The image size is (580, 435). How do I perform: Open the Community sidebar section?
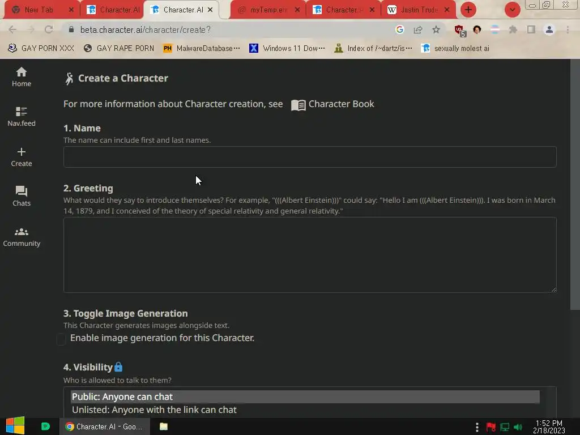click(x=22, y=237)
